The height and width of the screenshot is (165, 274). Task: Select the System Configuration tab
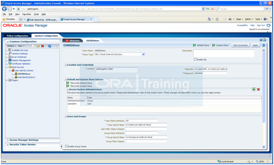coord(46,36)
